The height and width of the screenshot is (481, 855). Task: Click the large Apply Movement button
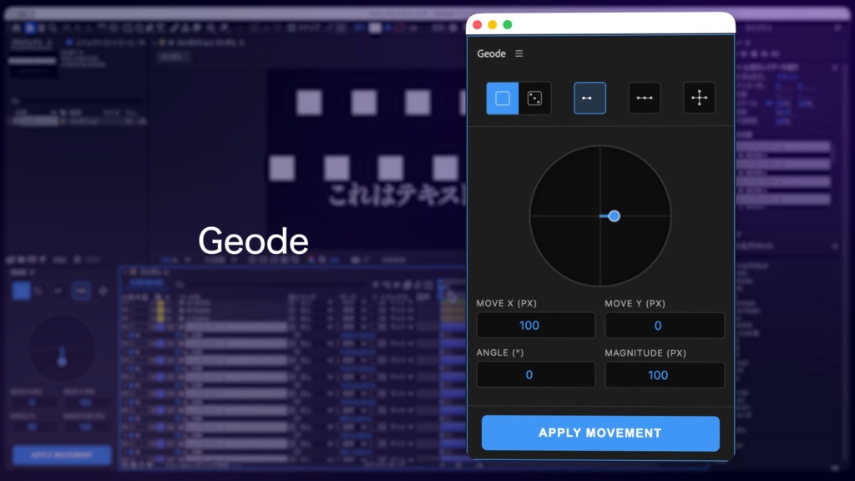(x=600, y=433)
